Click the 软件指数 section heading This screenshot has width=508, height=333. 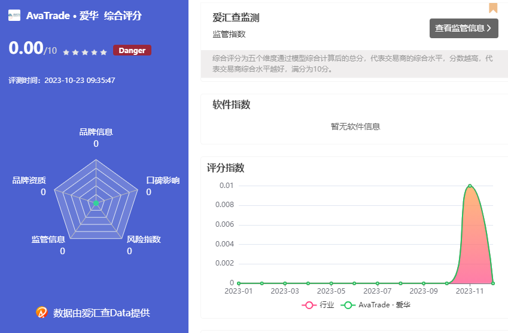click(232, 105)
